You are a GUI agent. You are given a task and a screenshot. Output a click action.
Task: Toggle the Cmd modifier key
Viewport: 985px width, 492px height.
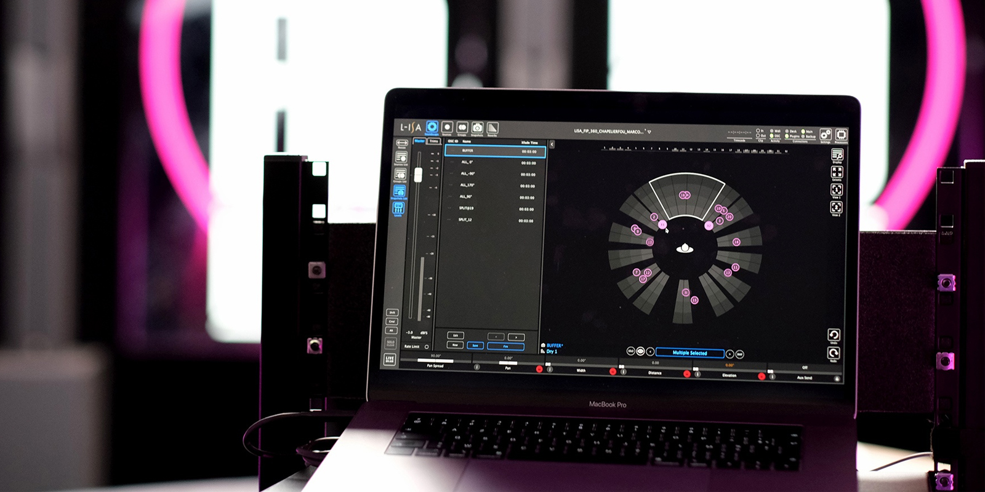(392, 321)
